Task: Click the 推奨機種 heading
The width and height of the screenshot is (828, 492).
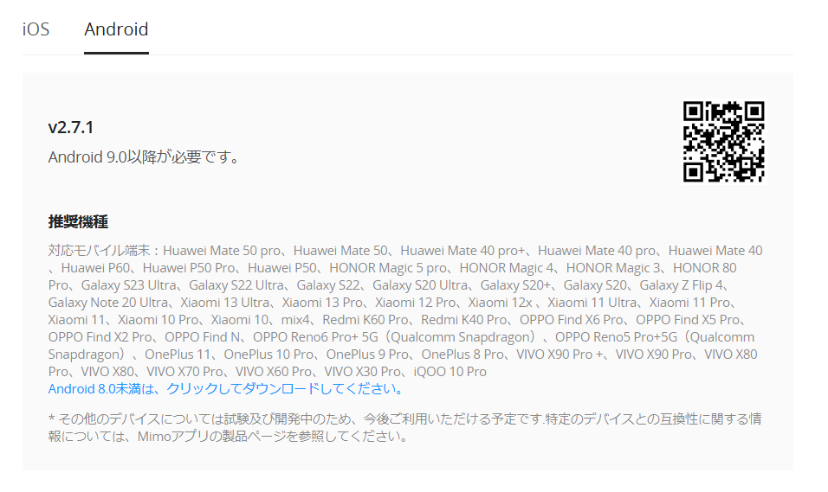Action: [x=78, y=221]
